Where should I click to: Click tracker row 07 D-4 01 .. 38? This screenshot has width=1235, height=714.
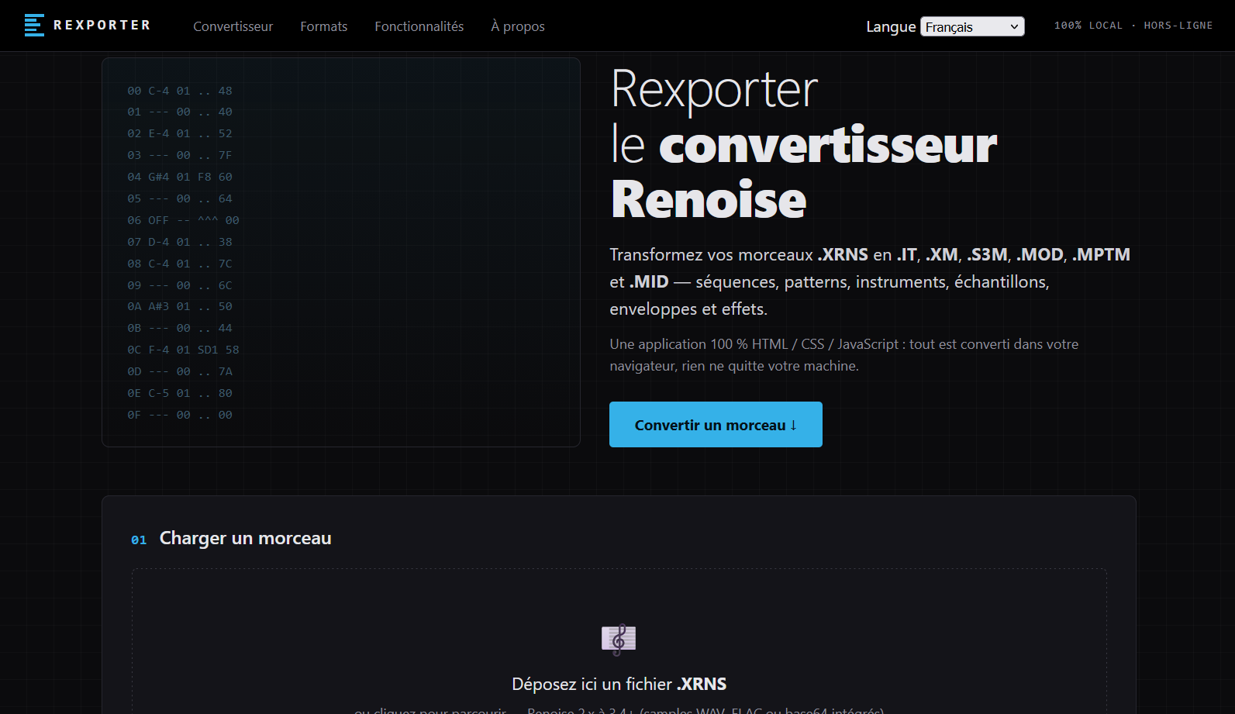pos(180,242)
